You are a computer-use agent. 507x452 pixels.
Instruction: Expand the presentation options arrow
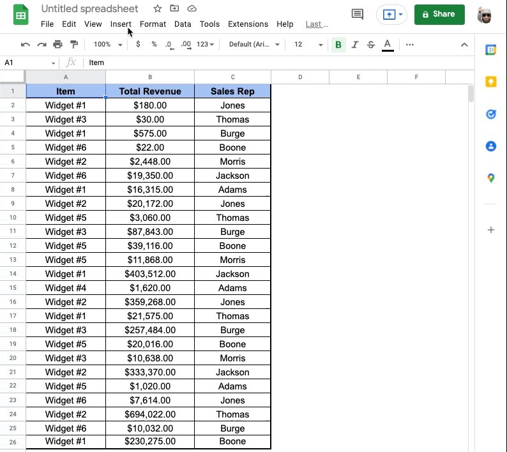click(x=400, y=14)
